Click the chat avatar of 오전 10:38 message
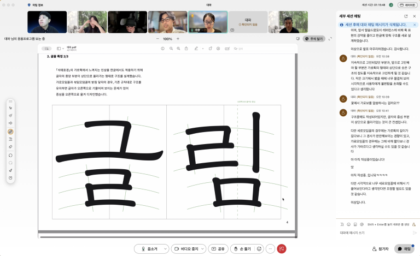The width and height of the screenshot is (420, 256). point(343,58)
